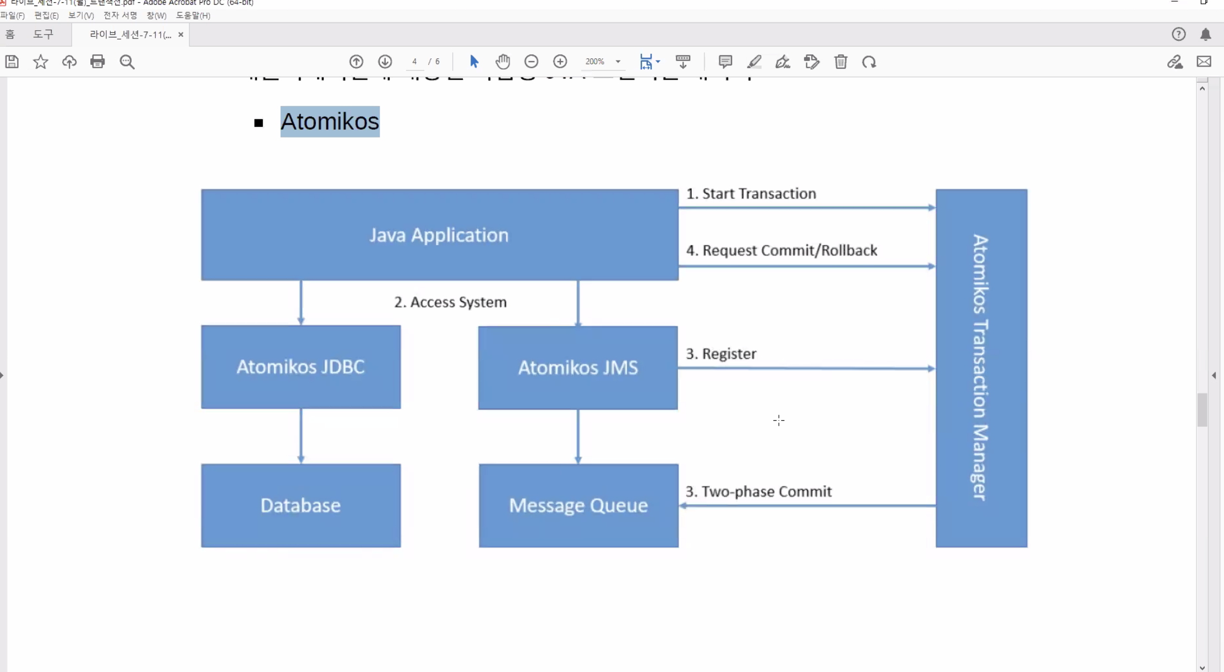Click the '3. Register' label
The width and height of the screenshot is (1224, 672).
[x=721, y=354]
